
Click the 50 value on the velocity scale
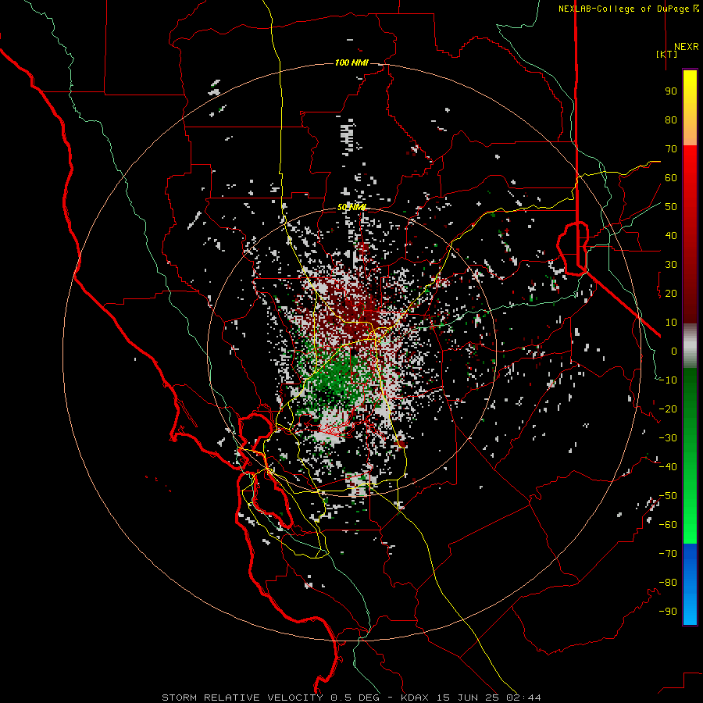coord(671,207)
